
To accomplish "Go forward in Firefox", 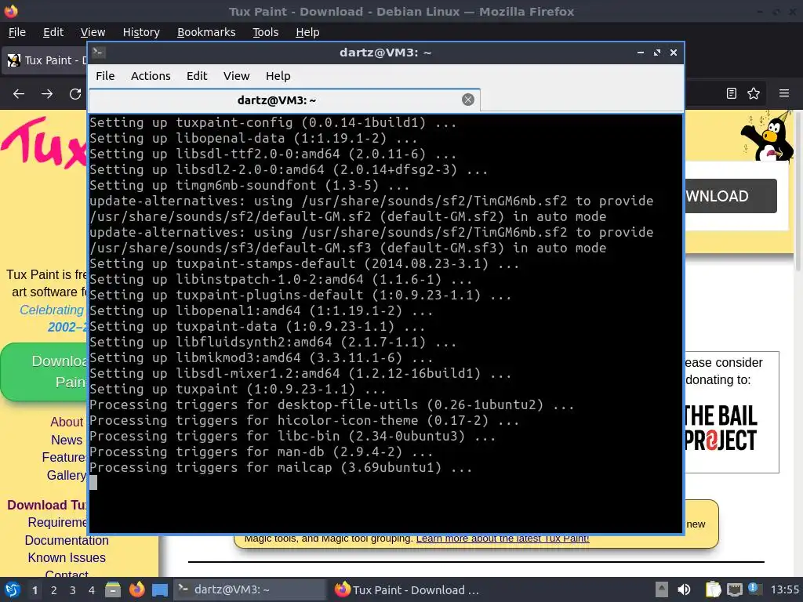I will (46, 94).
